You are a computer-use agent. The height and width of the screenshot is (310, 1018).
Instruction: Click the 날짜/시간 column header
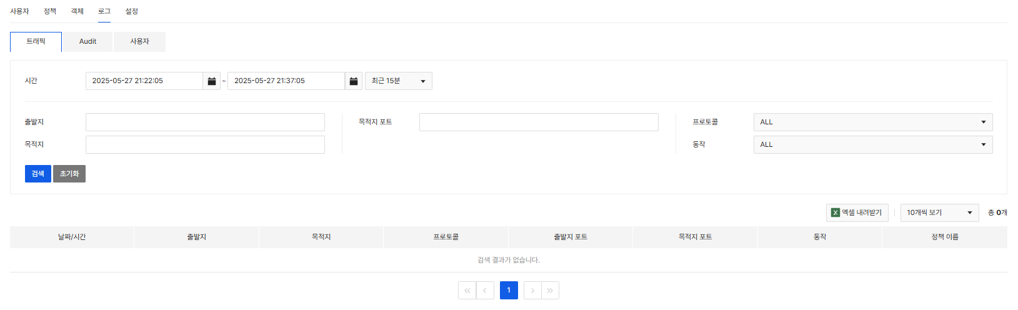tap(72, 237)
